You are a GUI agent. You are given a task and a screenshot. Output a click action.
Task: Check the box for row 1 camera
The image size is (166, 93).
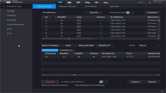tap(53, 20)
